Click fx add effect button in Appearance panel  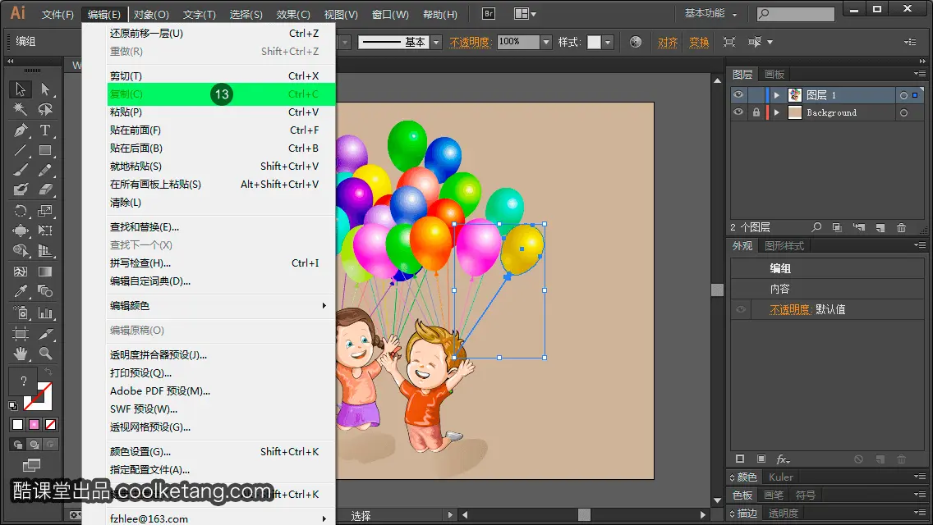click(x=783, y=459)
